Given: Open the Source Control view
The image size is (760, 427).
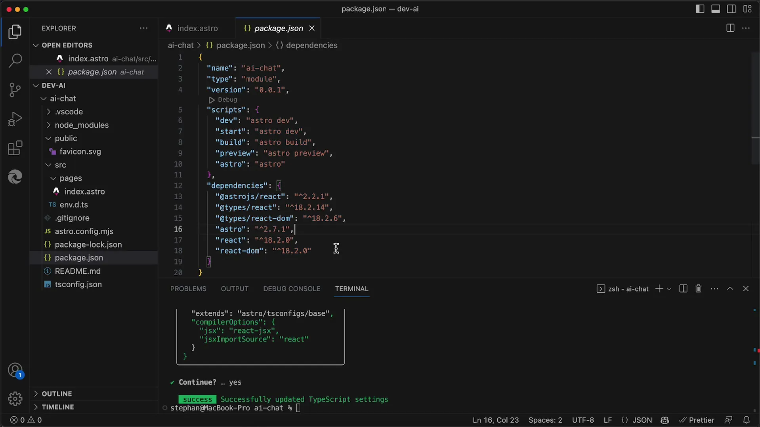Looking at the screenshot, I should point(15,90).
